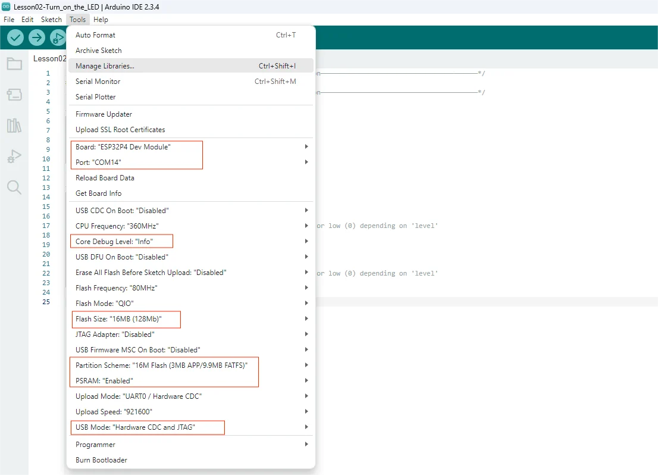
Task: Click line number 10 in the gutter
Action: (x=46, y=159)
